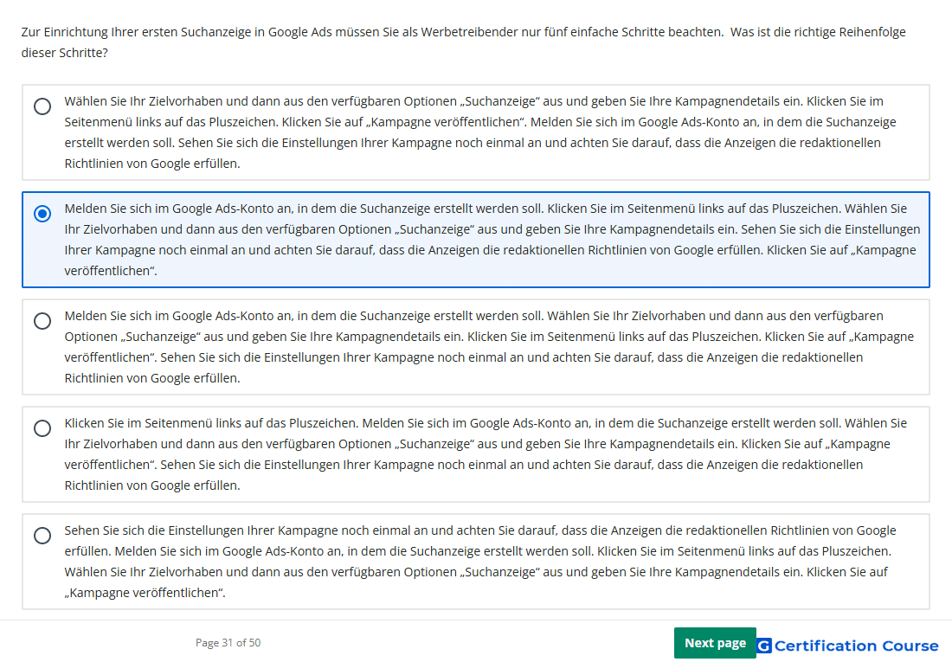Open the Certification Course logo link
Image resolution: width=952 pixels, height=662 pixels.
pyautogui.click(x=847, y=646)
